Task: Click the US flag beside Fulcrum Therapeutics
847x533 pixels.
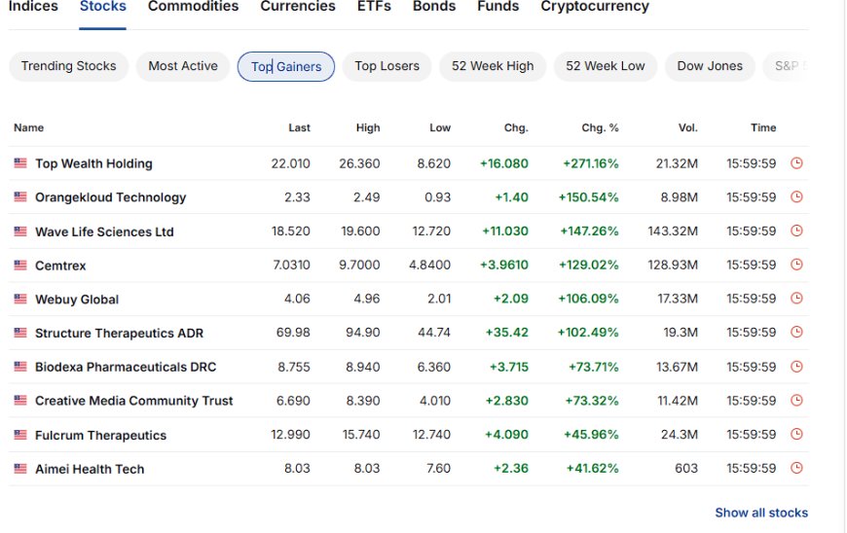Action: (x=20, y=434)
